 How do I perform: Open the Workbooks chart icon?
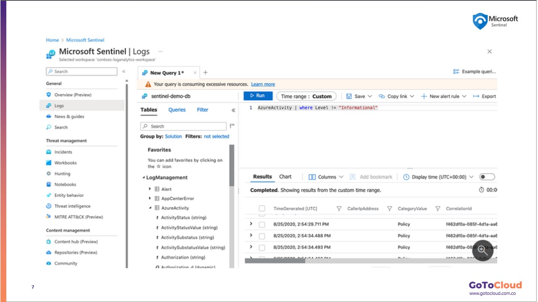click(x=49, y=163)
